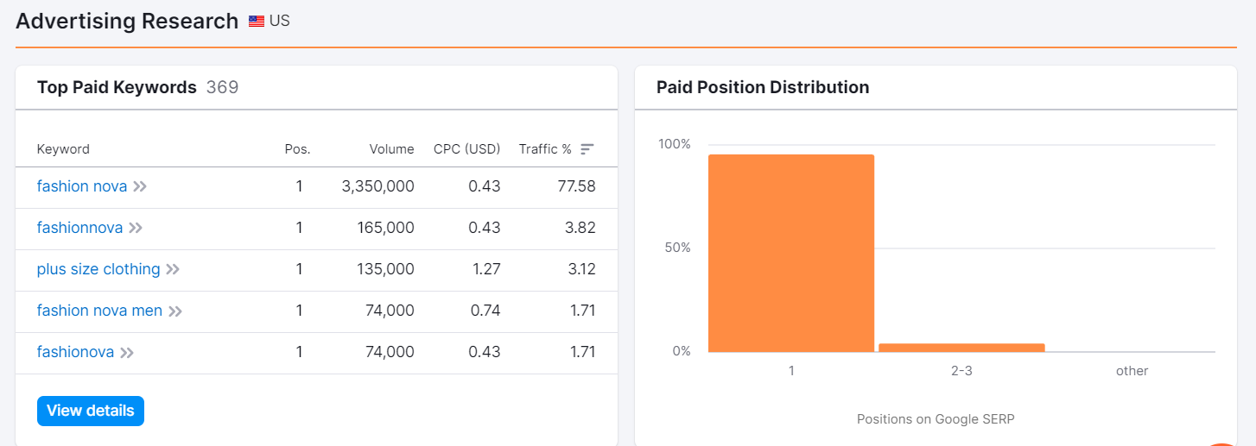Click the US flag icon

point(257,22)
